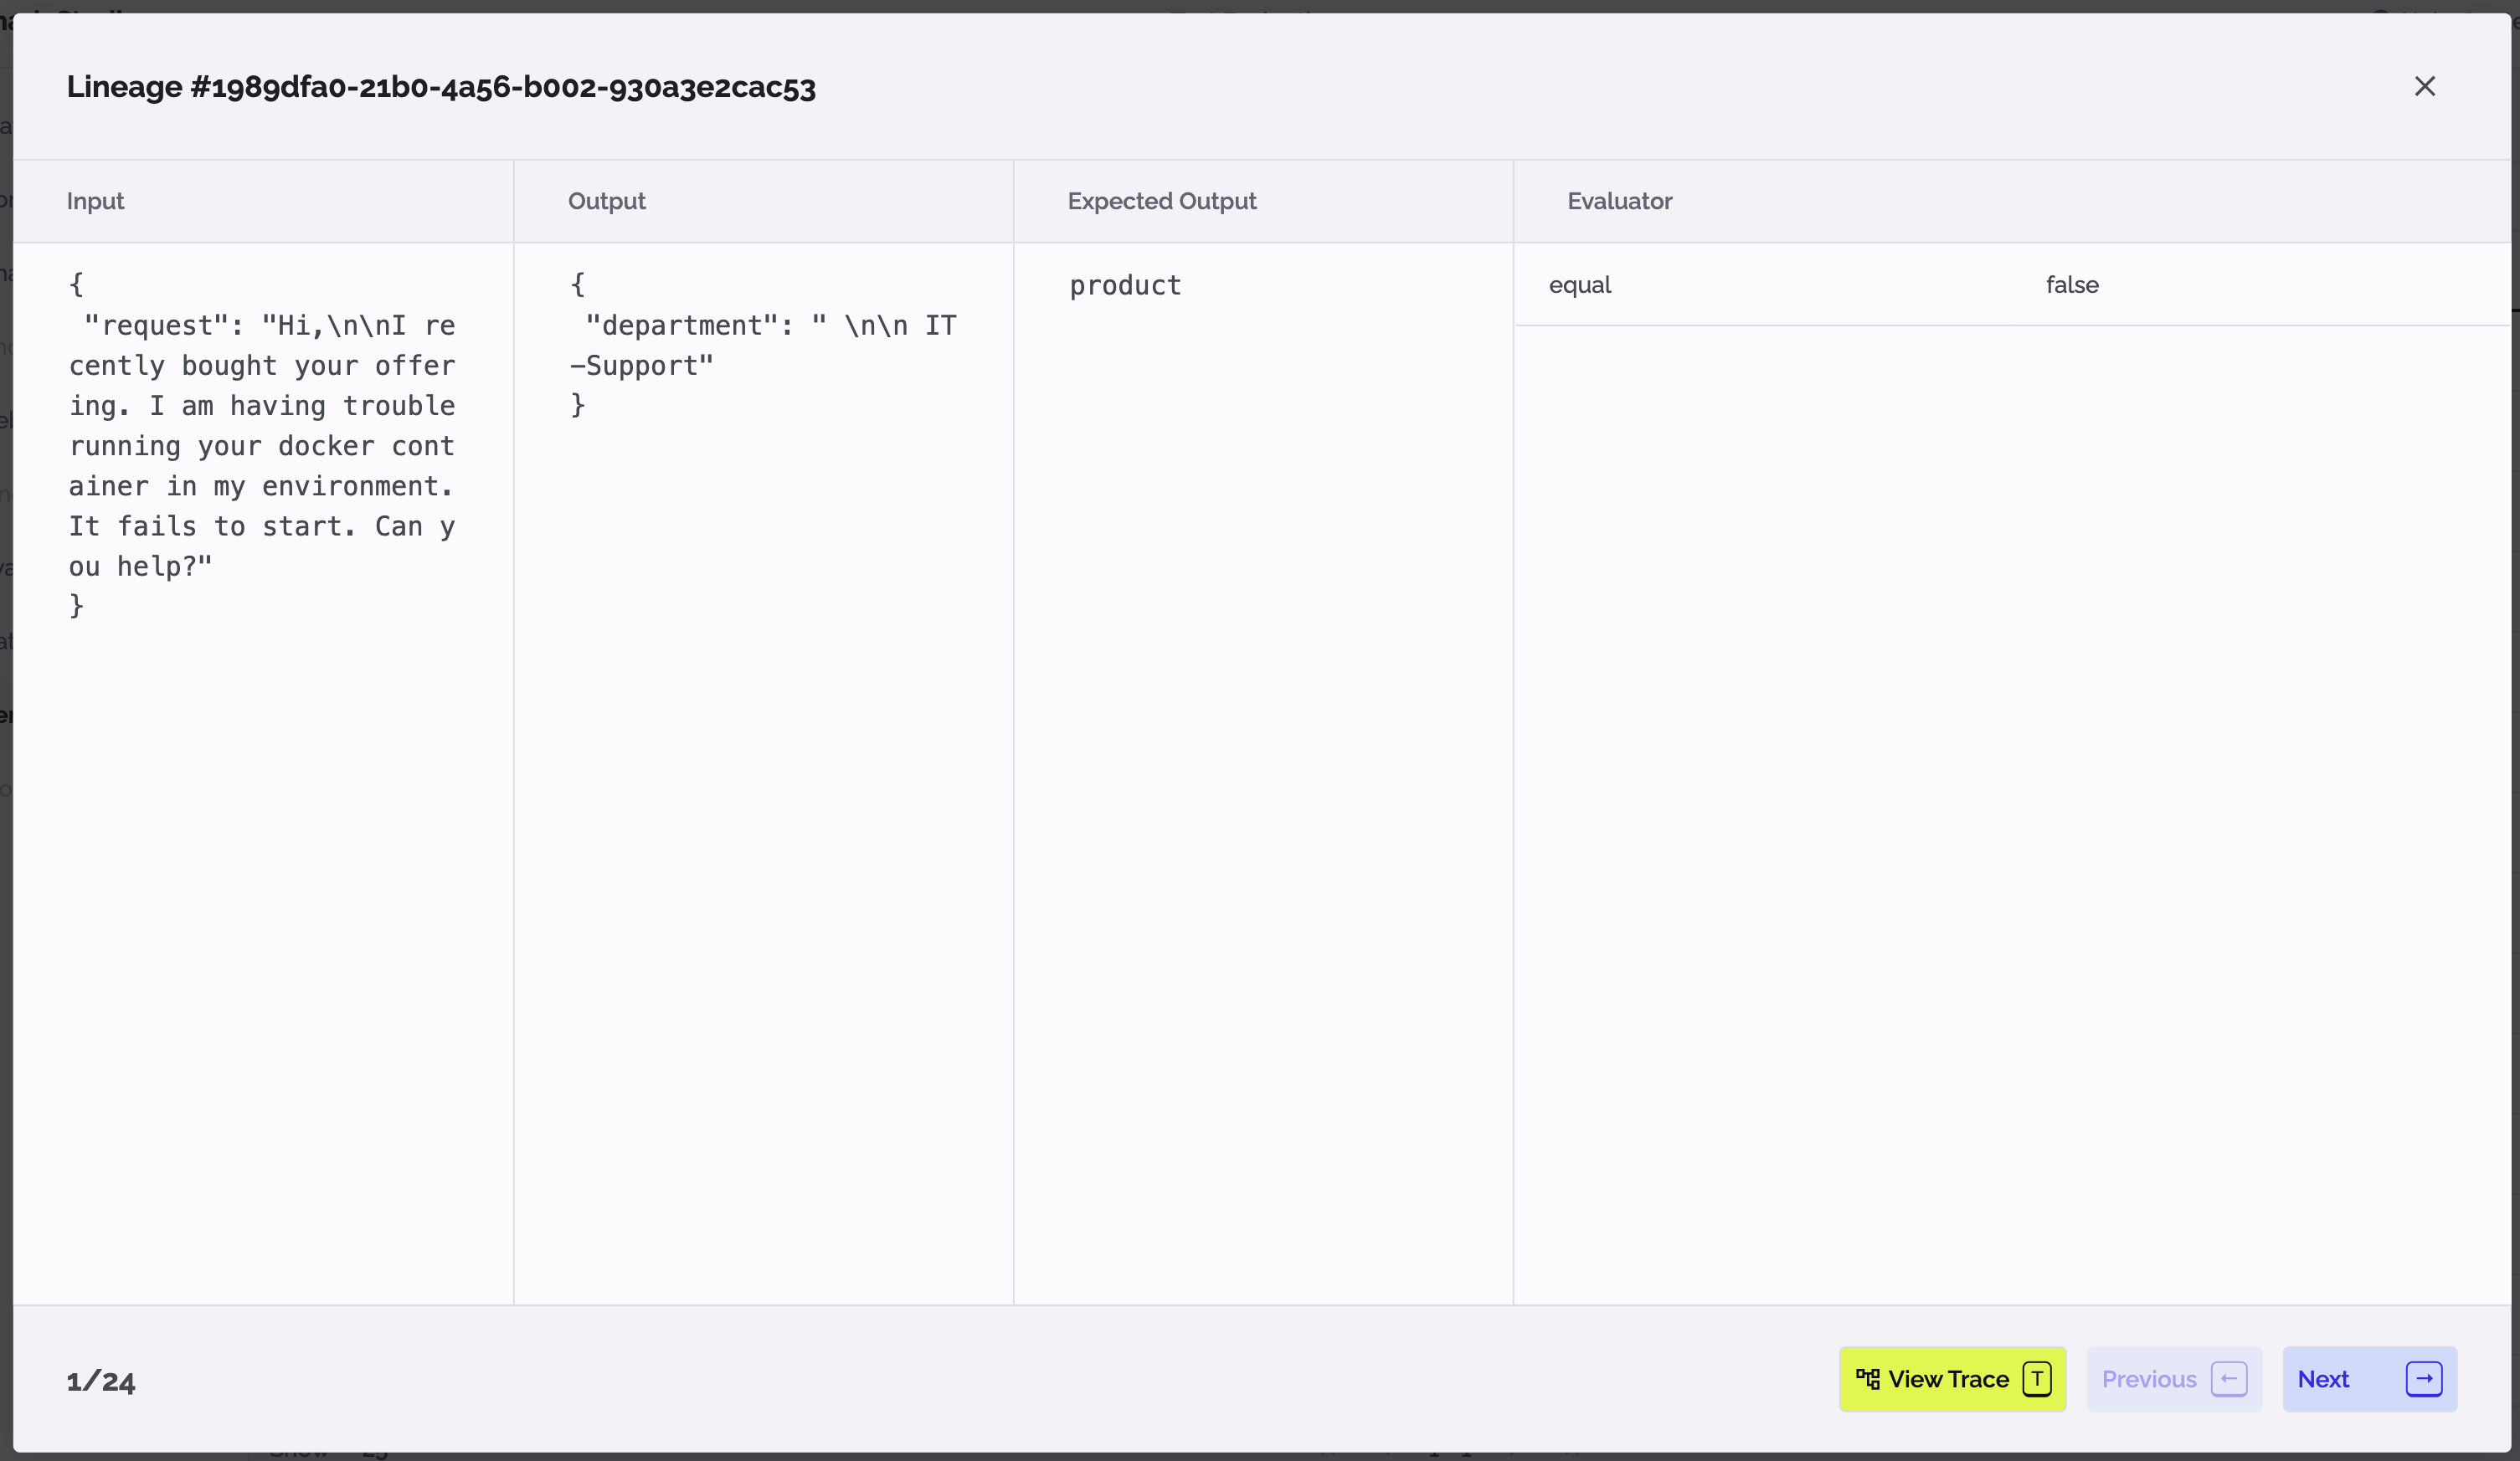Image resolution: width=2520 pixels, height=1461 pixels.
Task: Click the 'product' expected output value
Action: click(x=1124, y=286)
